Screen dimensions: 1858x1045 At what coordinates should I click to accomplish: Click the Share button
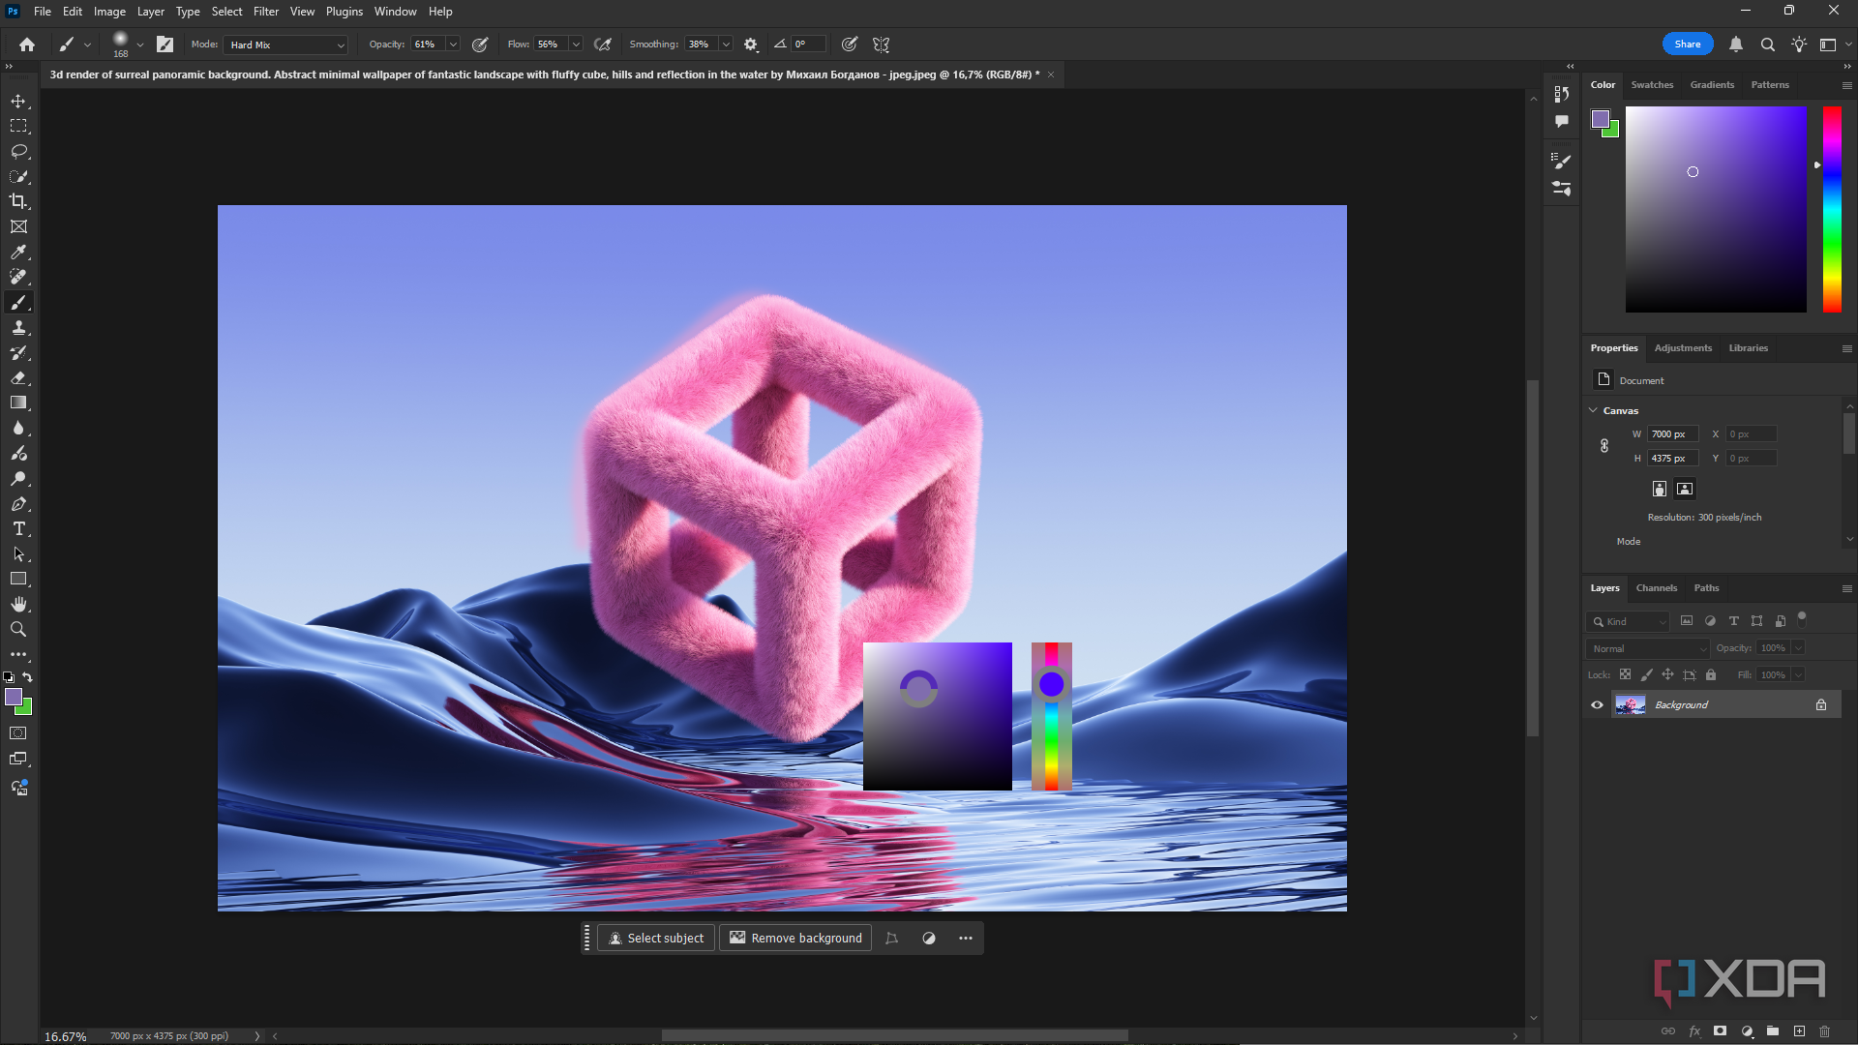click(1688, 45)
